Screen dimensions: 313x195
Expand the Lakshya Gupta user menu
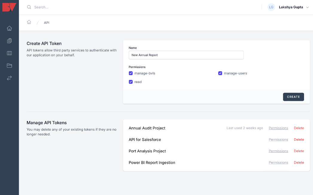tap(293, 7)
